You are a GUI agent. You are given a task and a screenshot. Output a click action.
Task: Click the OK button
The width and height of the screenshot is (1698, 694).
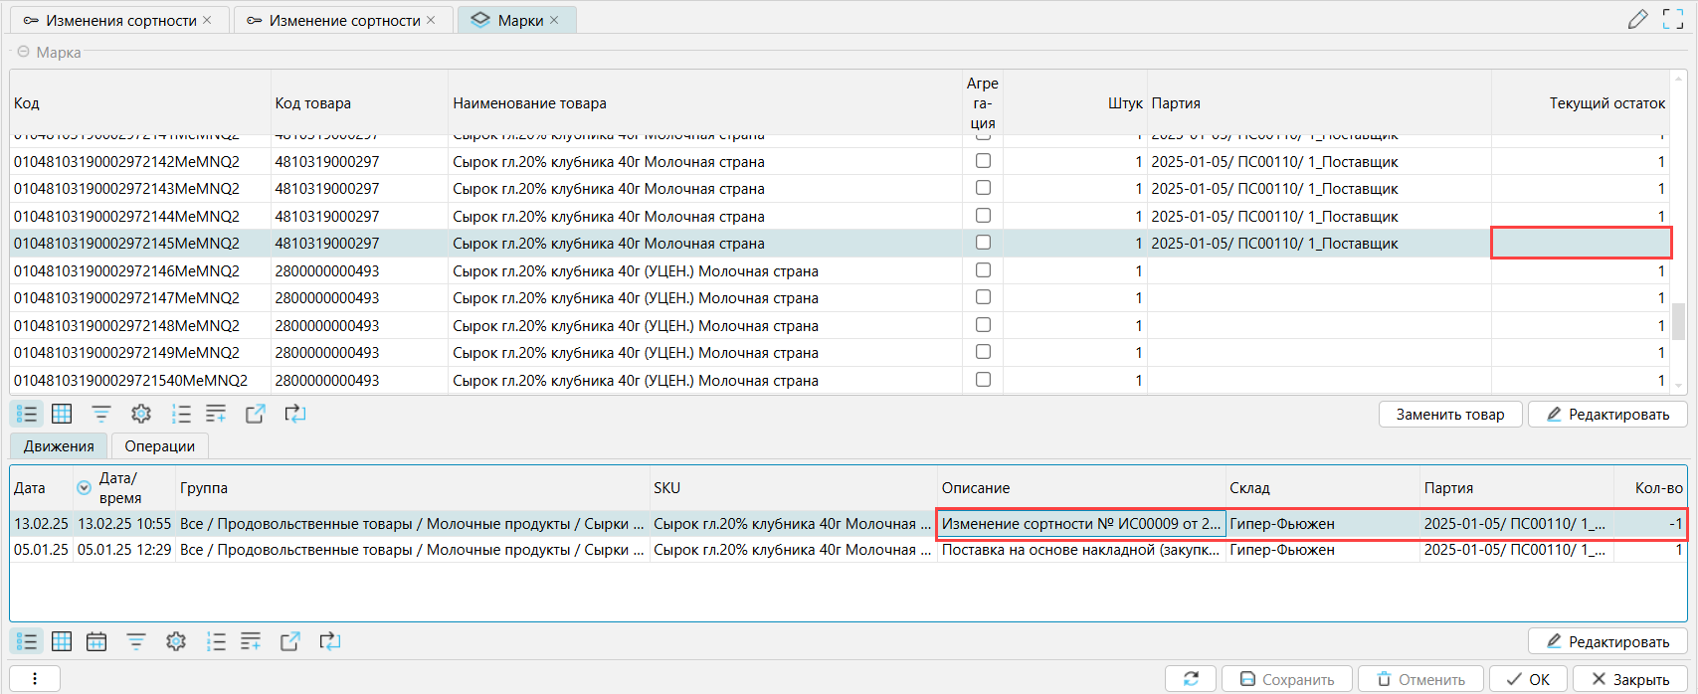tap(1528, 679)
